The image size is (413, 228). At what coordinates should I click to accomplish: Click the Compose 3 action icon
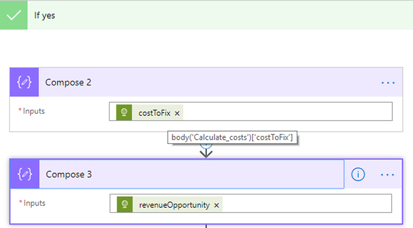click(25, 174)
